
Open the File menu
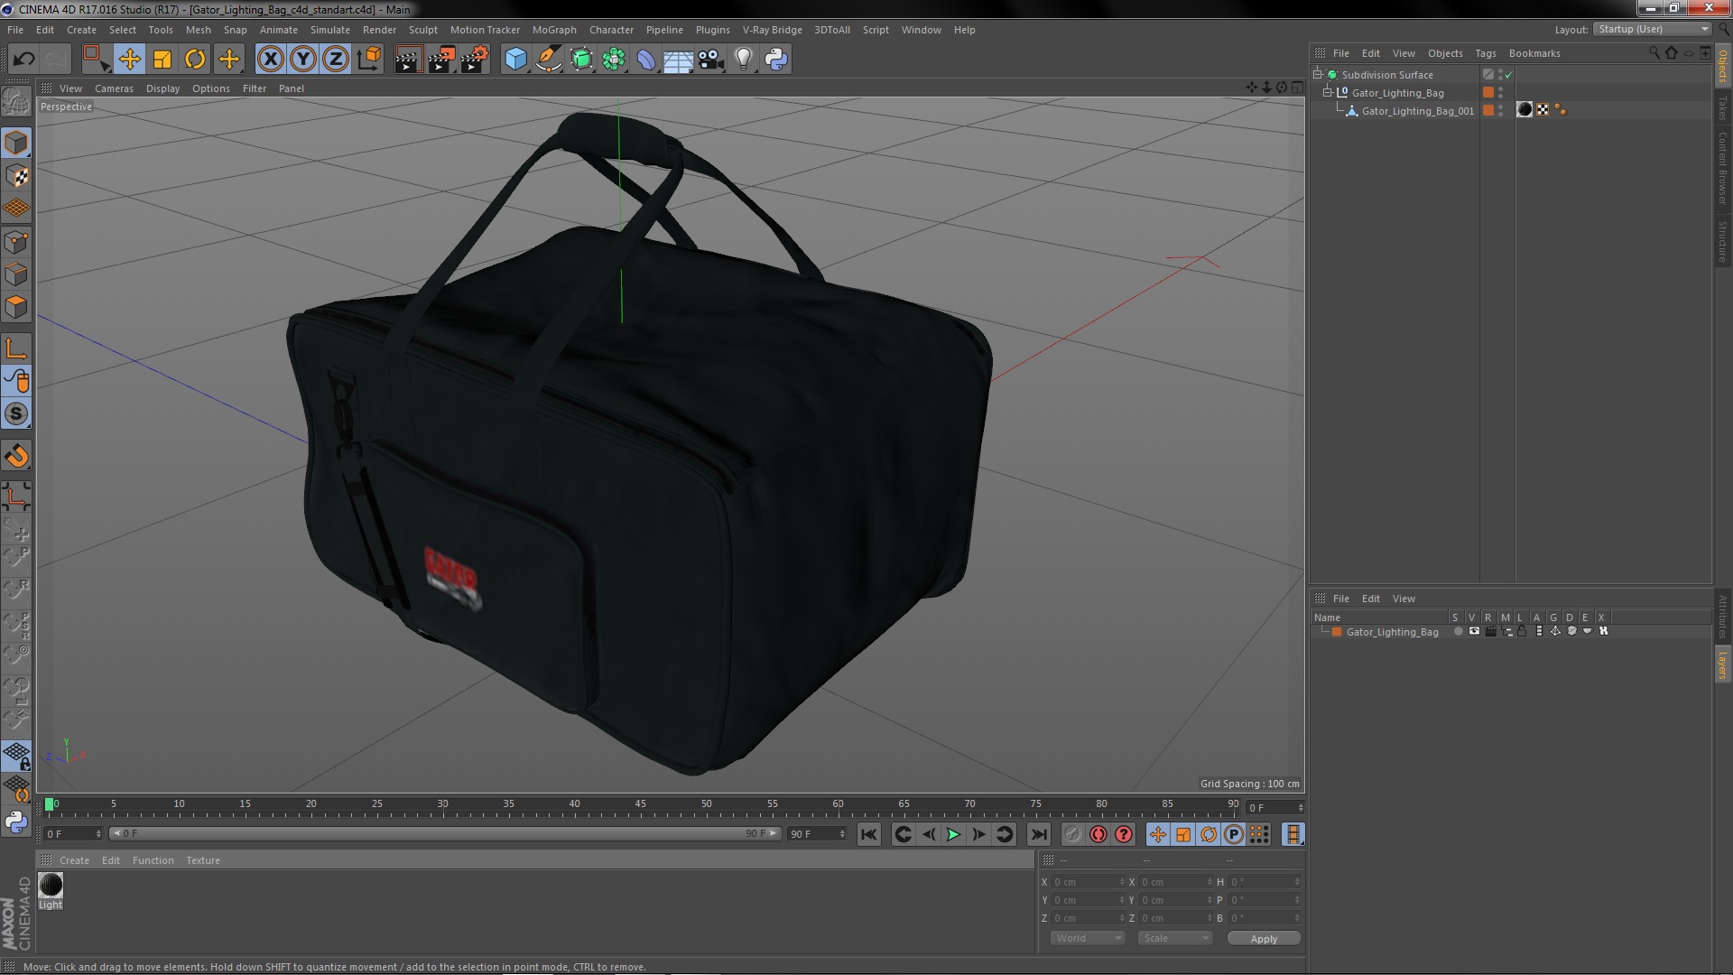pos(15,30)
